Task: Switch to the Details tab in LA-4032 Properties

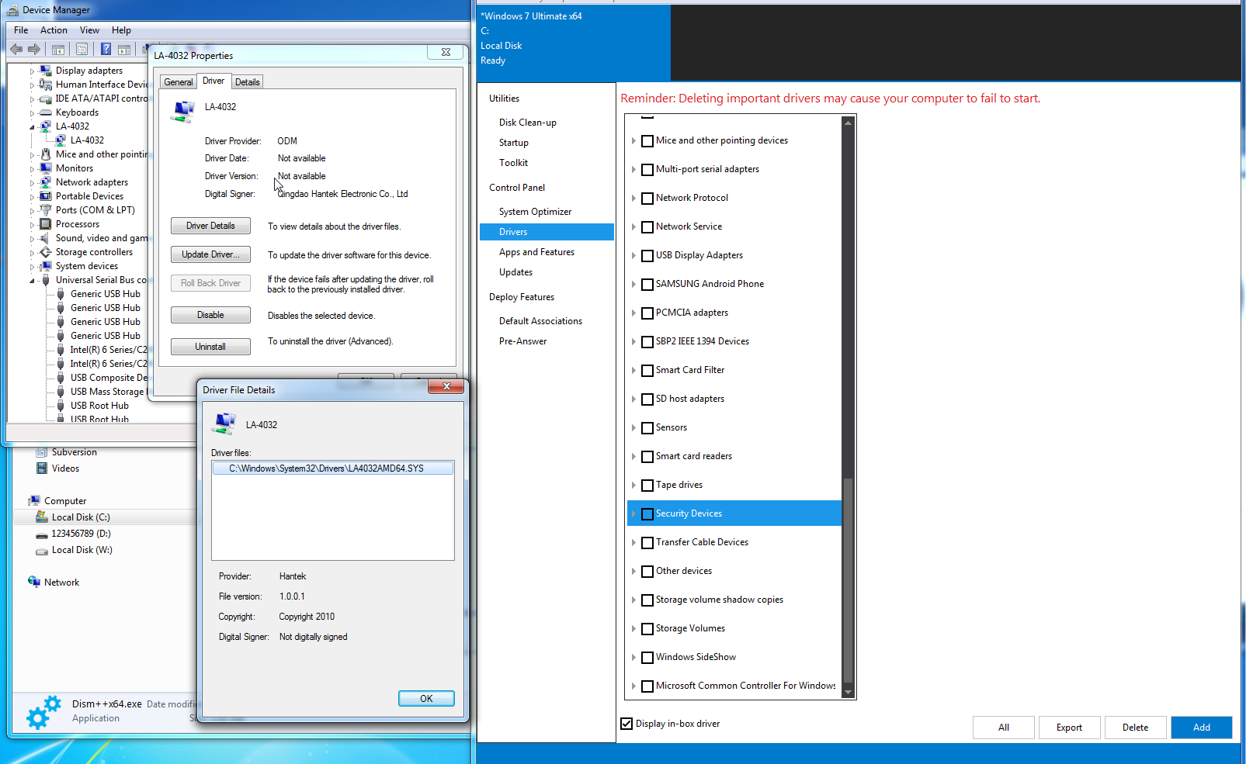Action: 248,82
